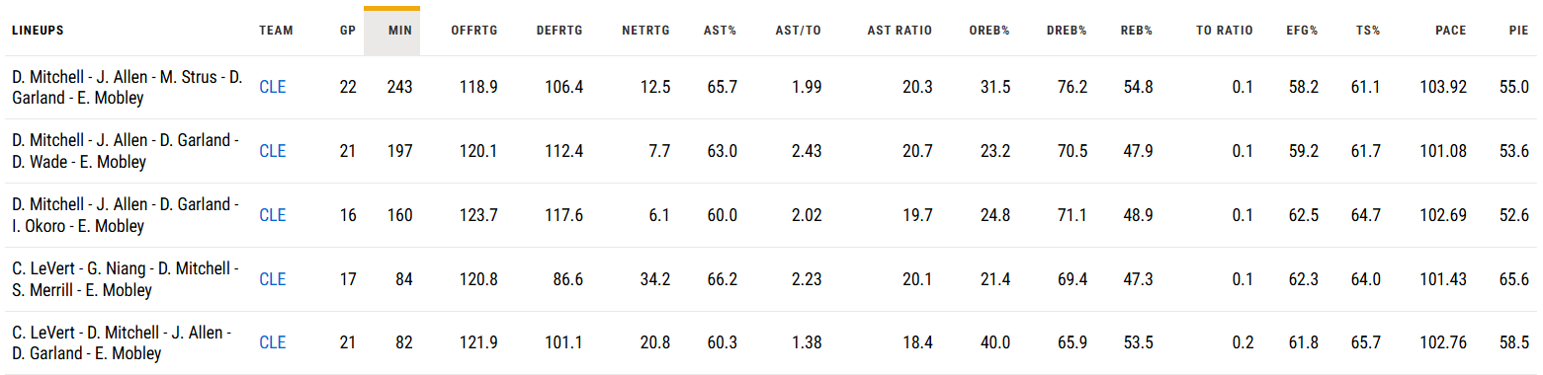Sort by NETRTG column header

645,31
